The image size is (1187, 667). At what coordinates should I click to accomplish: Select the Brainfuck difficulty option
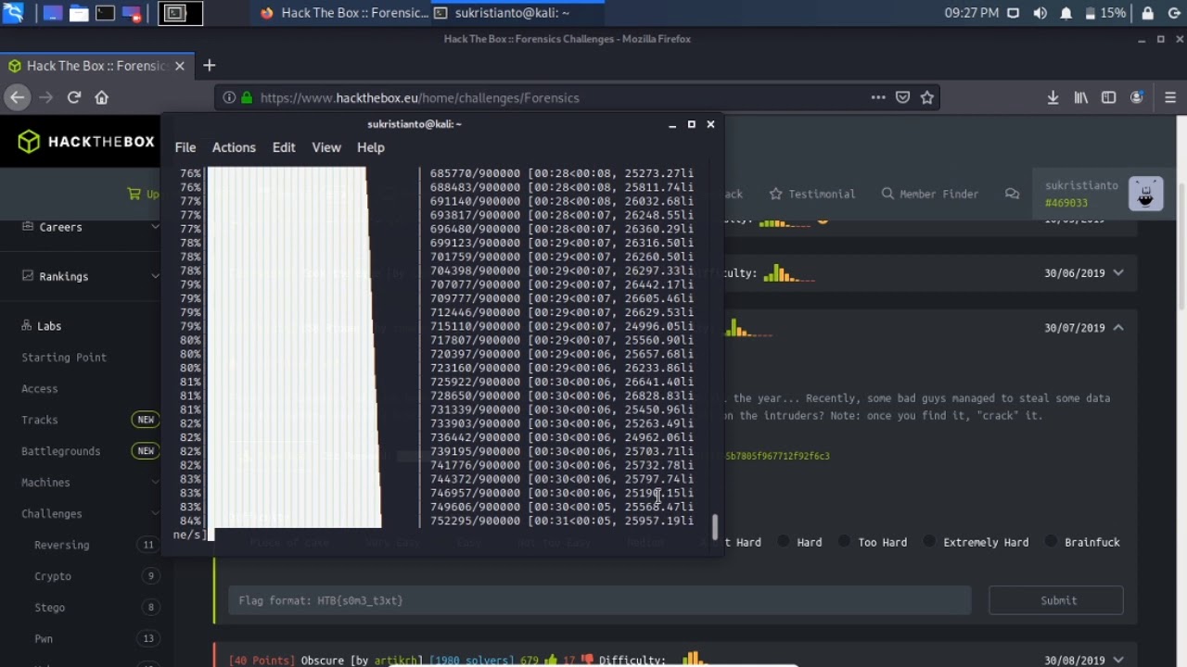click(1052, 542)
